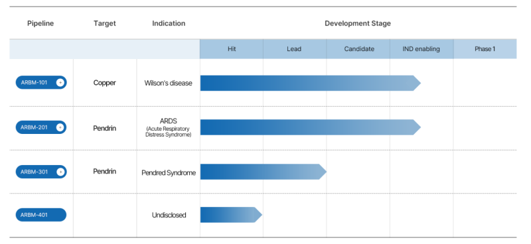The height and width of the screenshot is (244, 531).
Task: Select the ARBM-401 pipeline pill
Action: click(x=41, y=215)
